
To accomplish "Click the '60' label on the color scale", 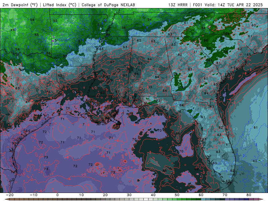I will (x=201, y=195).
